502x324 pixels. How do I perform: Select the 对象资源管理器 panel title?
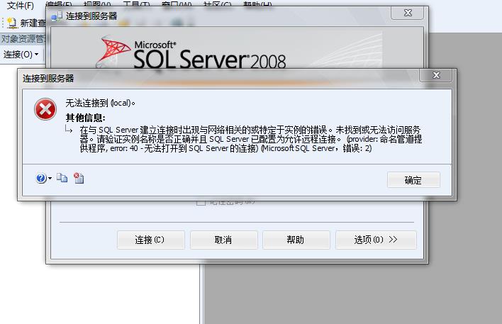(24, 39)
